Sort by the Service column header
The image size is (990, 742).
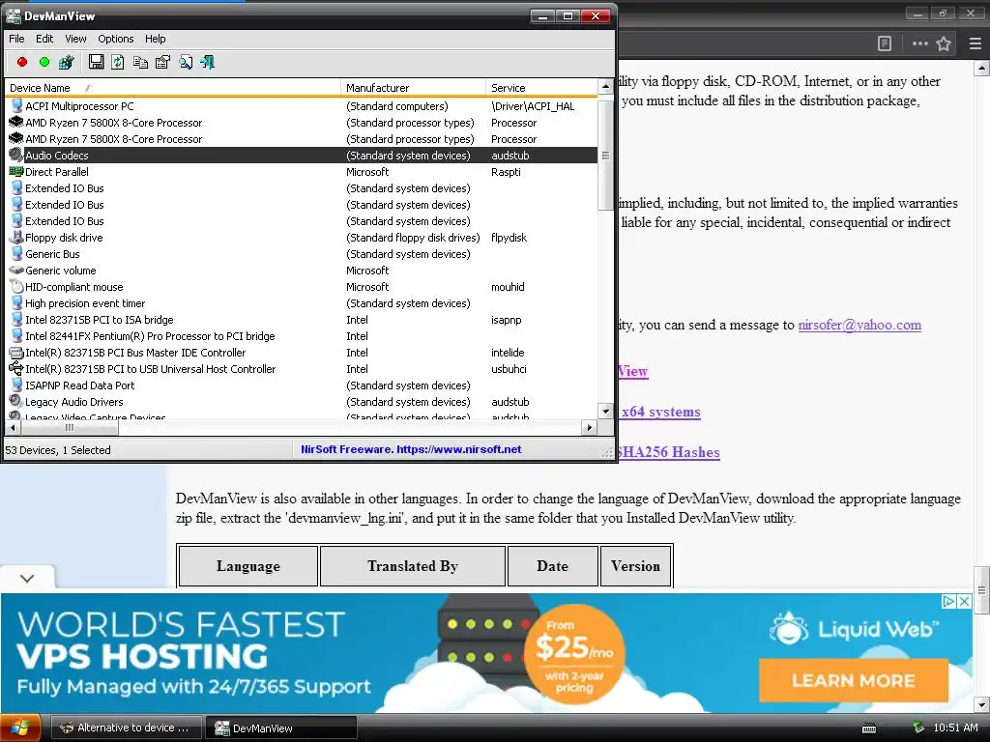541,88
